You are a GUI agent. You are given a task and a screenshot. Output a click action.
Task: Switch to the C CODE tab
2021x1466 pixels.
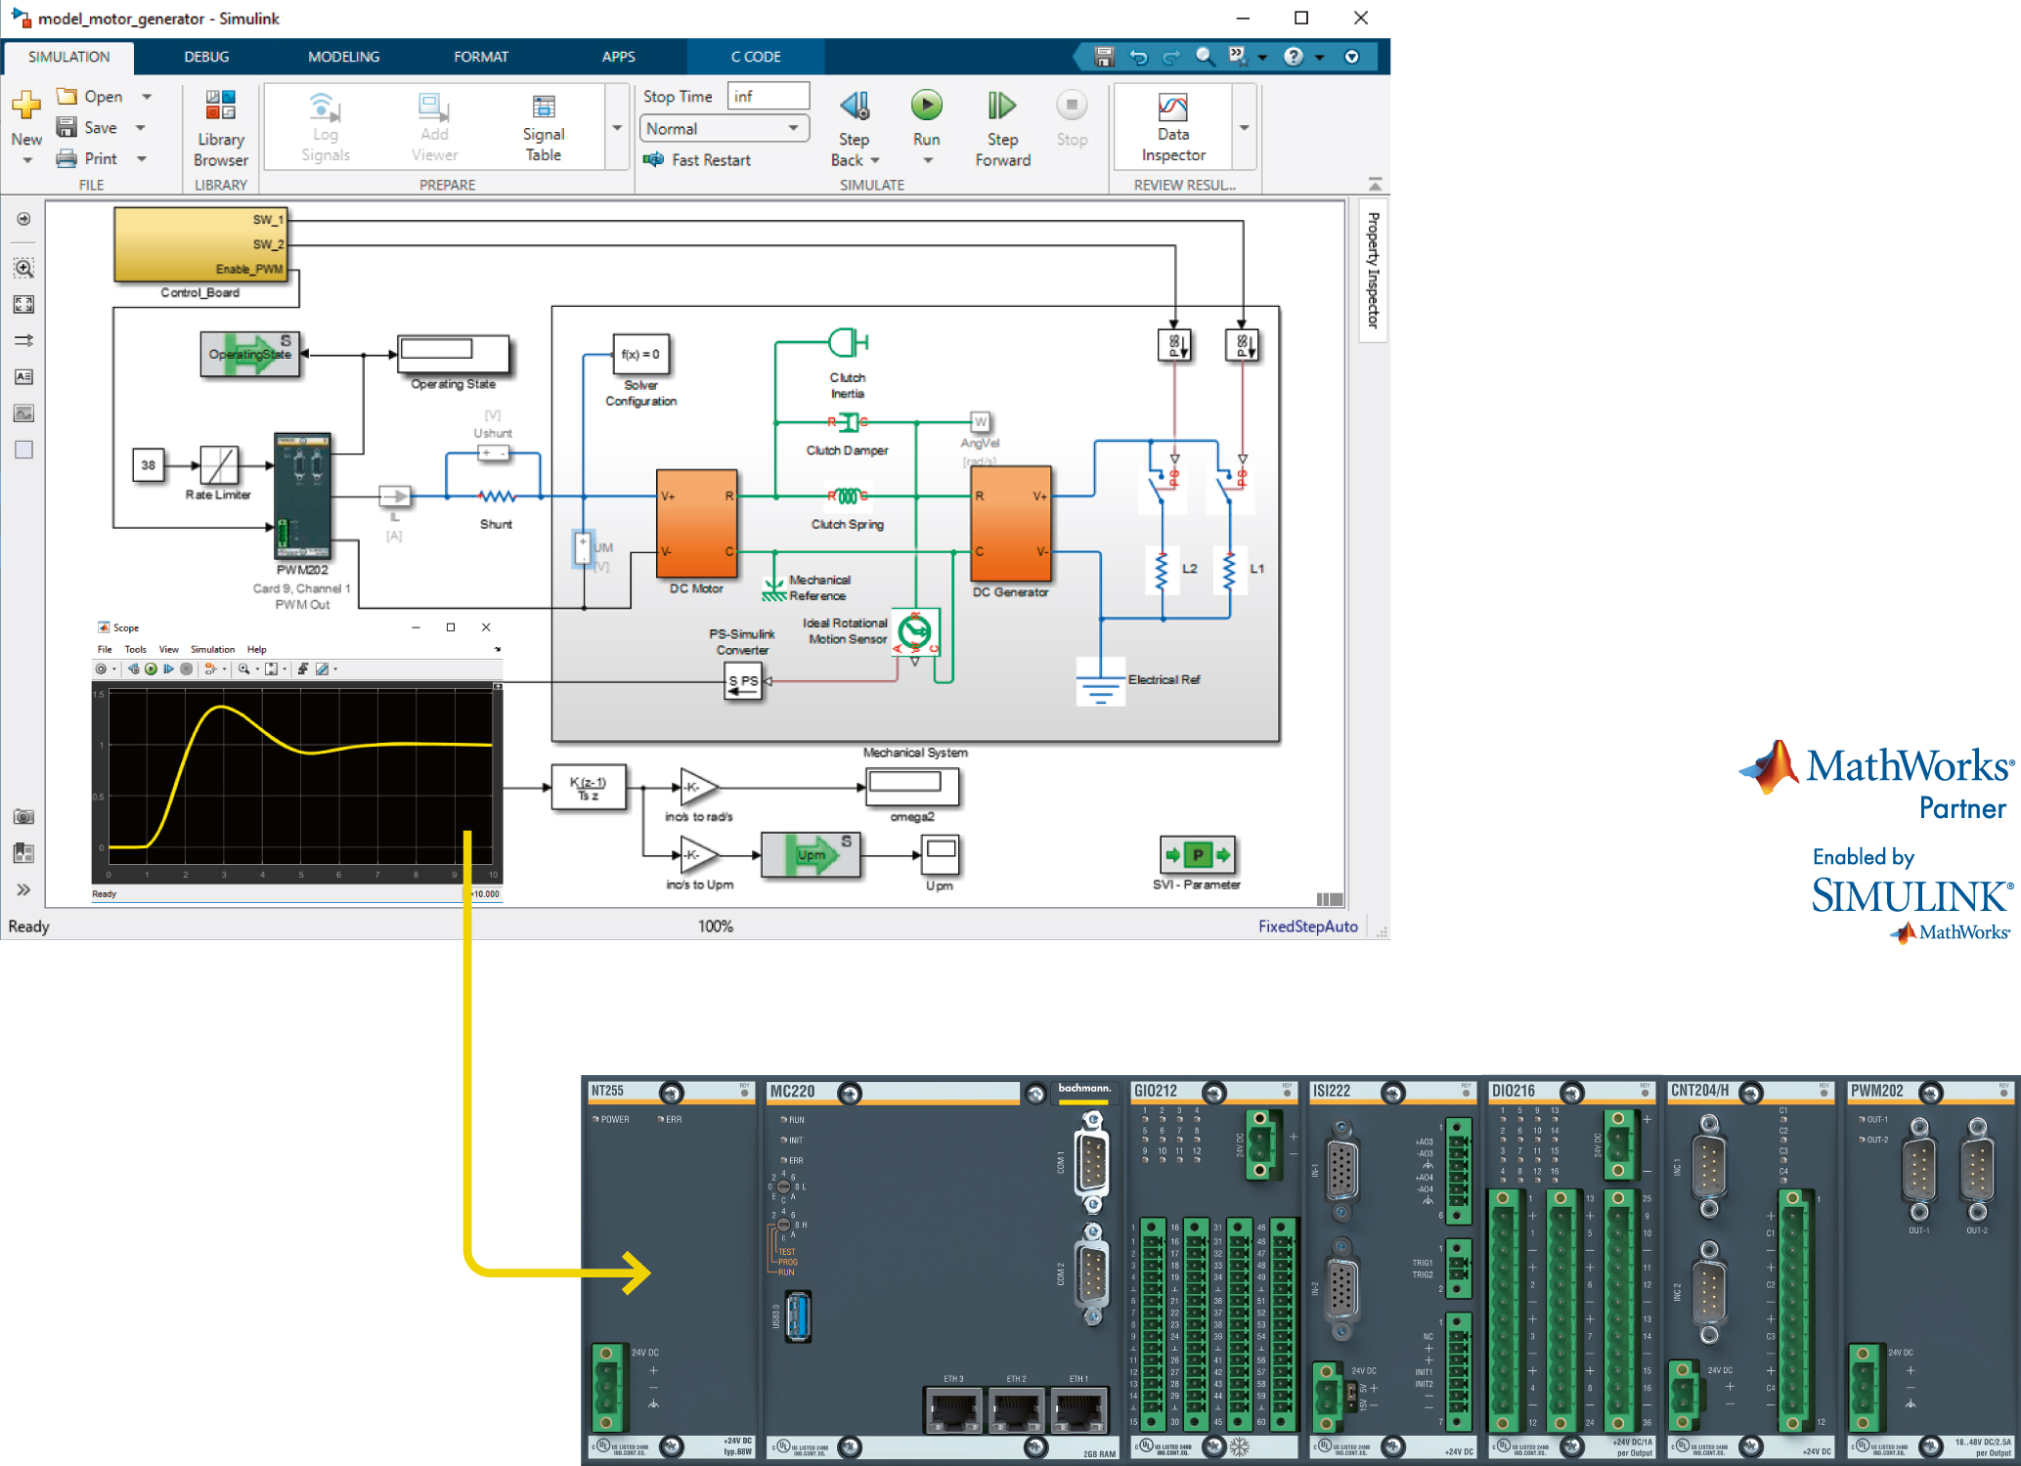755,56
